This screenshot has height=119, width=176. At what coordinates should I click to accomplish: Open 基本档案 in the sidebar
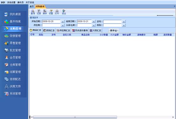(x=12, y=21)
